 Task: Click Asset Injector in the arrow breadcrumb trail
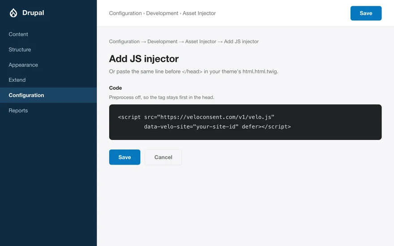[201, 42]
